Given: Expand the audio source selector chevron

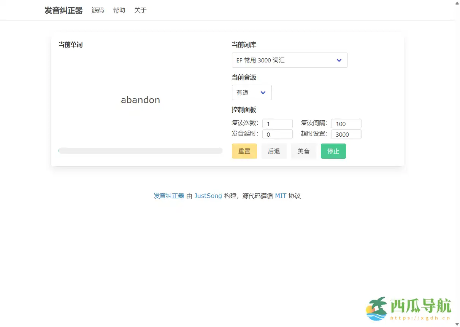Looking at the screenshot, I should click(x=263, y=93).
